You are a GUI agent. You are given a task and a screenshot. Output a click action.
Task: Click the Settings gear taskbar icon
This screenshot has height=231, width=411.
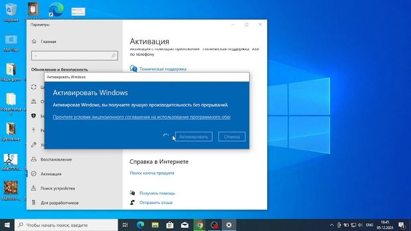click(x=229, y=225)
